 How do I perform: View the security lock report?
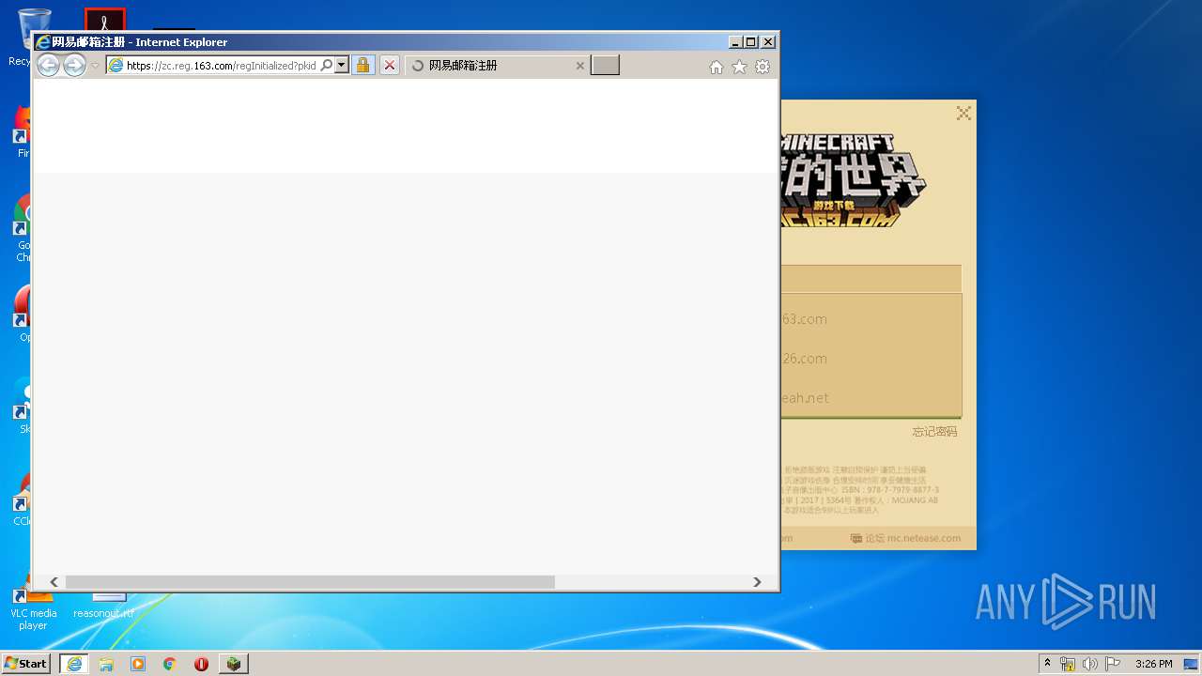click(363, 66)
